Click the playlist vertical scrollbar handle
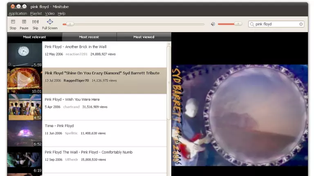This screenshot has height=176, width=314. (169, 83)
